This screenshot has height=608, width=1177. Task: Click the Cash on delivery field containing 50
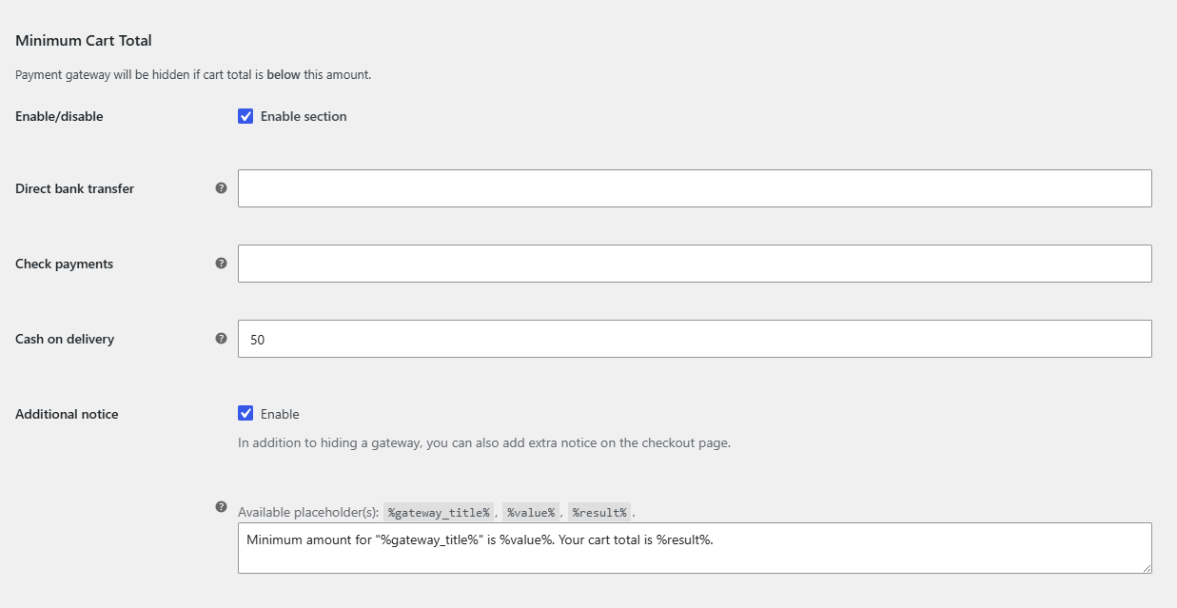click(x=695, y=339)
